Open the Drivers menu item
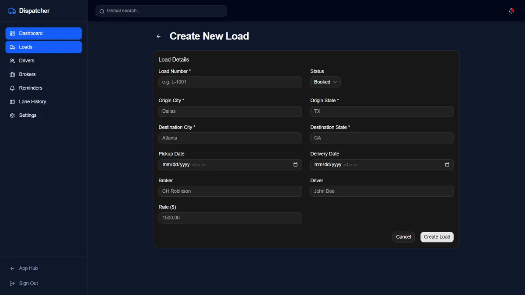 pos(44,61)
